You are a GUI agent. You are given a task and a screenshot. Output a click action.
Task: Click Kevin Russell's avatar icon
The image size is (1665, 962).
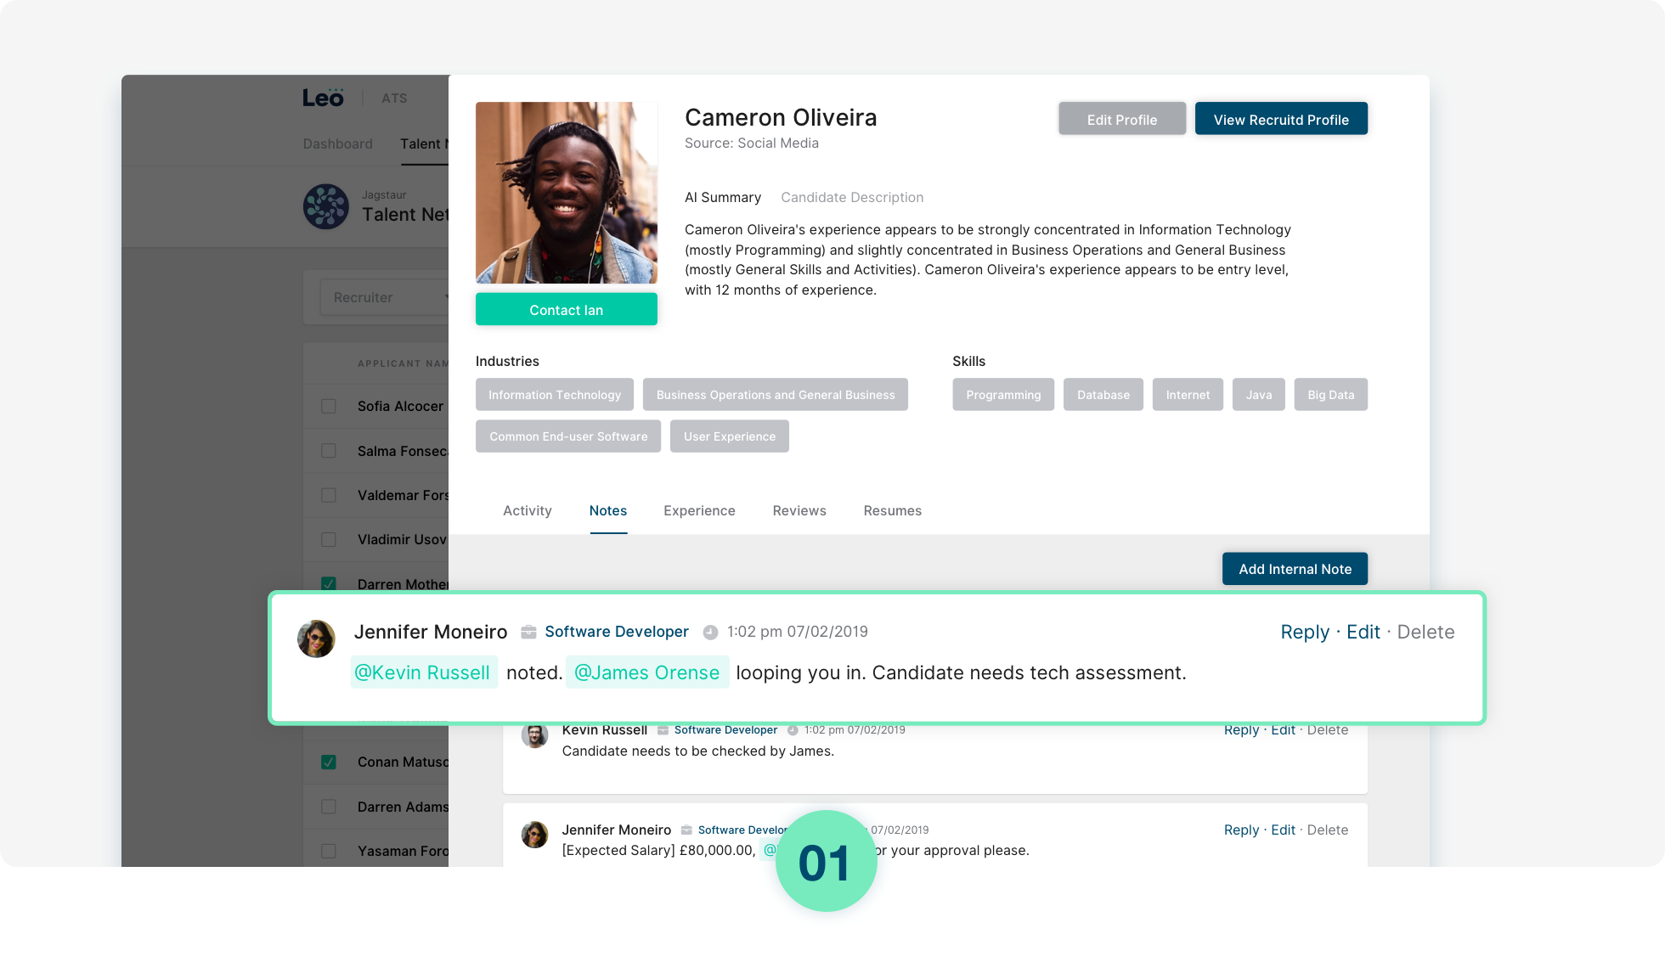(534, 735)
